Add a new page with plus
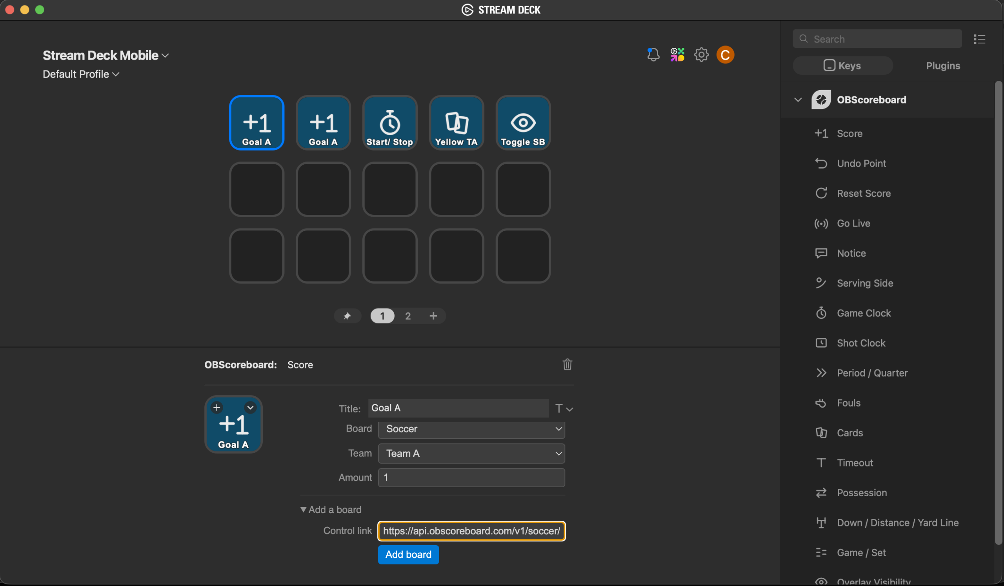The height and width of the screenshot is (586, 1004). pyautogui.click(x=433, y=316)
